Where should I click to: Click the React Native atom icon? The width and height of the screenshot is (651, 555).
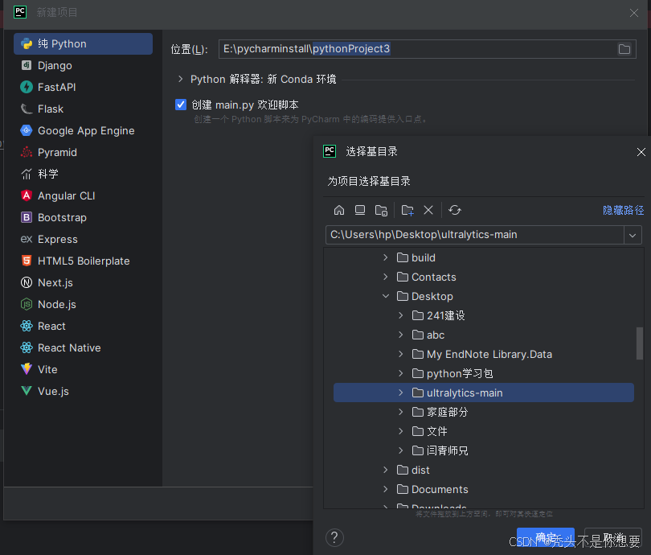(27, 347)
